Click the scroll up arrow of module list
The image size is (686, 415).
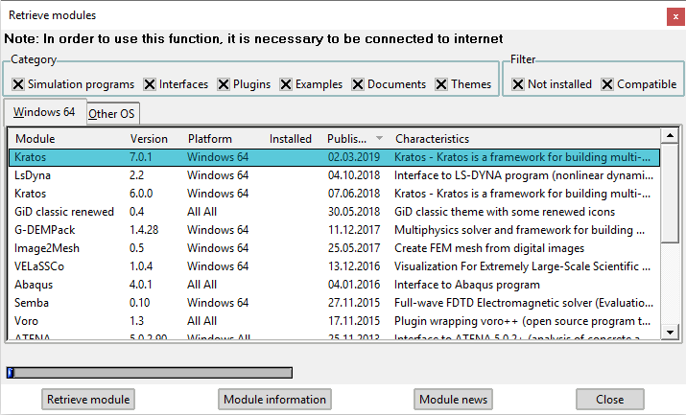(670, 135)
